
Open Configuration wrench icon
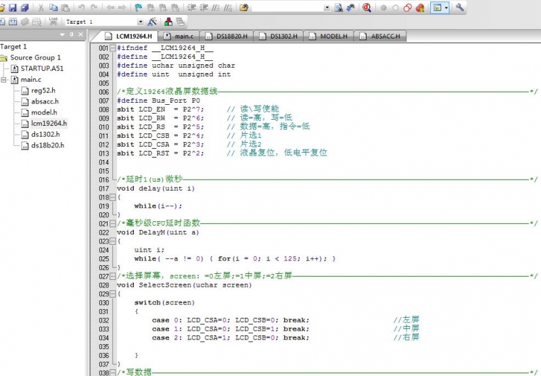[460, 7]
